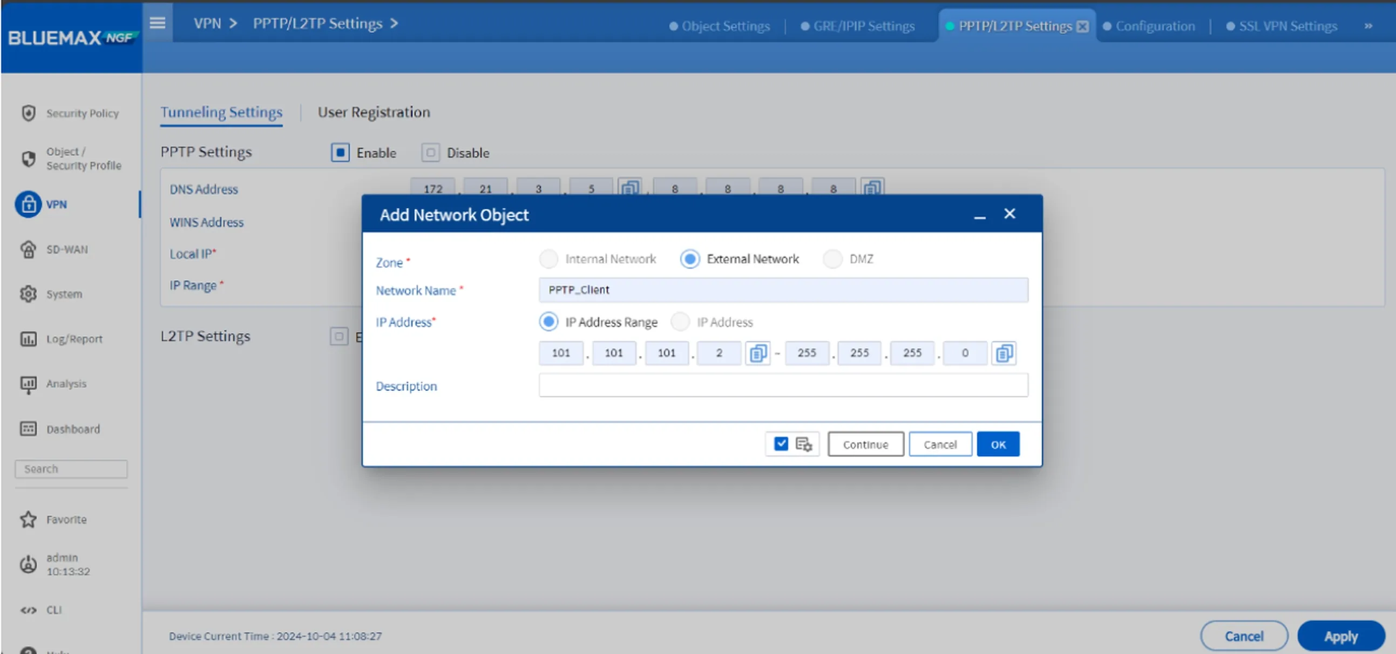Edit first octet of range end
This screenshot has width=1396, height=654.
(807, 353)
